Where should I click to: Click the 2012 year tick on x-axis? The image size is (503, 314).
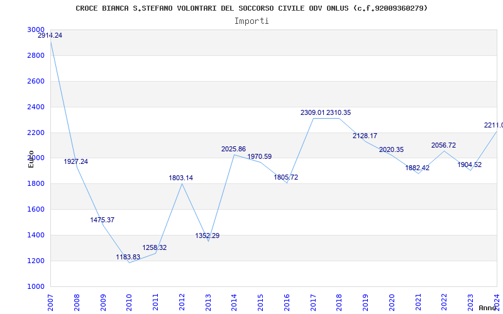click(182, 301)
